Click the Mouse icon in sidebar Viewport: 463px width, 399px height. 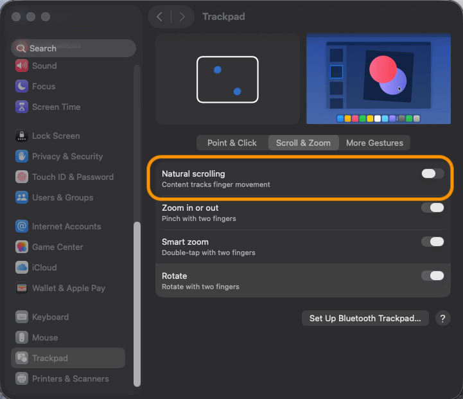[x=22, y=337]
